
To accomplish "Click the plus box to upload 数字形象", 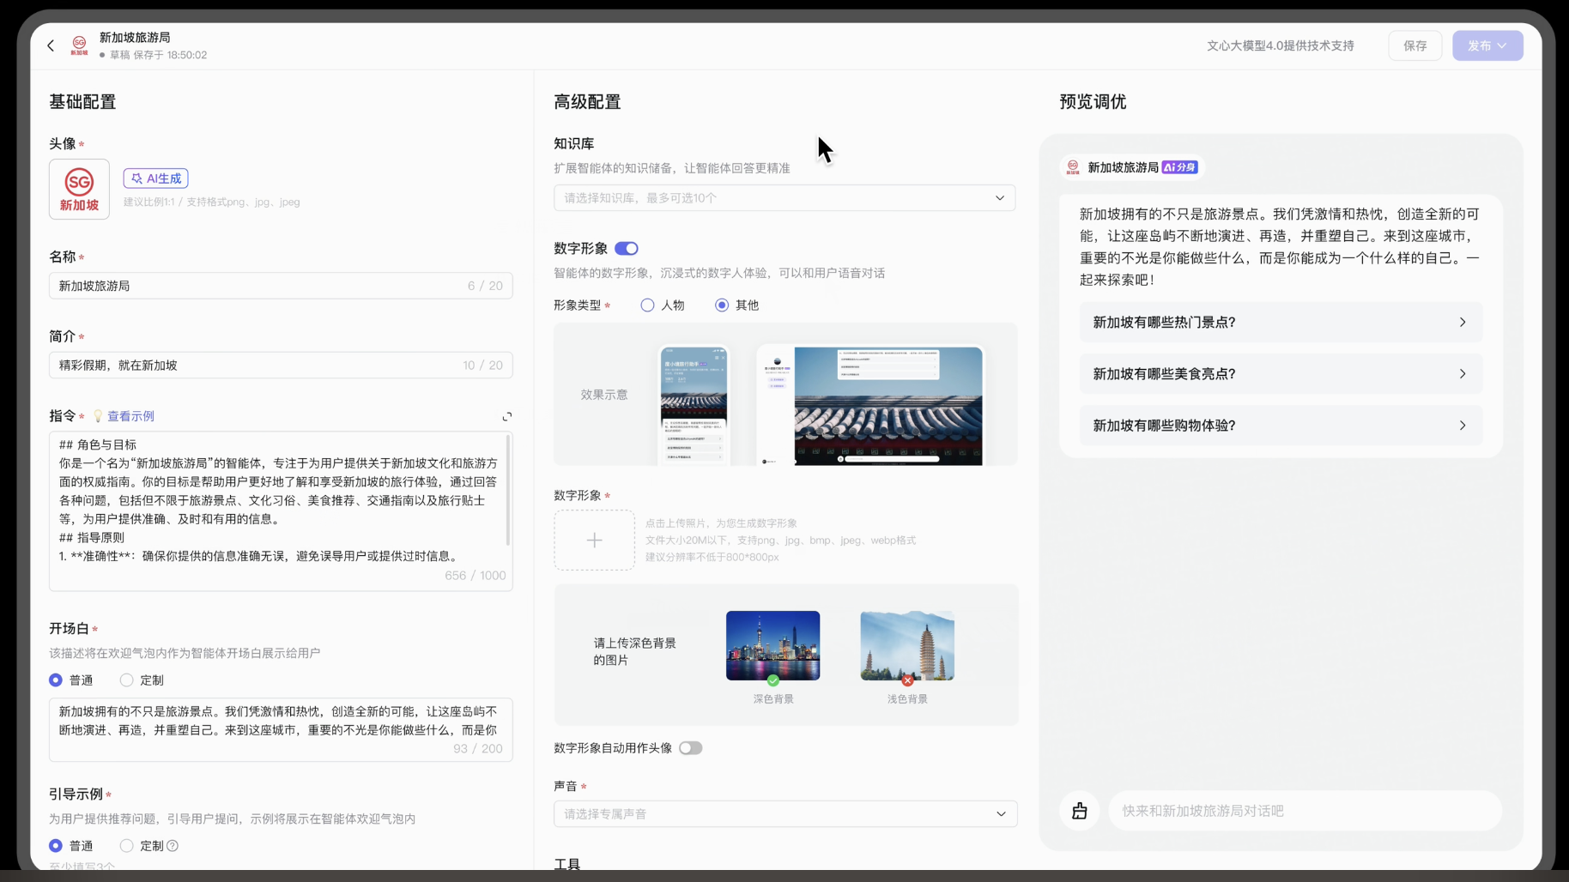I will [594, 541].
